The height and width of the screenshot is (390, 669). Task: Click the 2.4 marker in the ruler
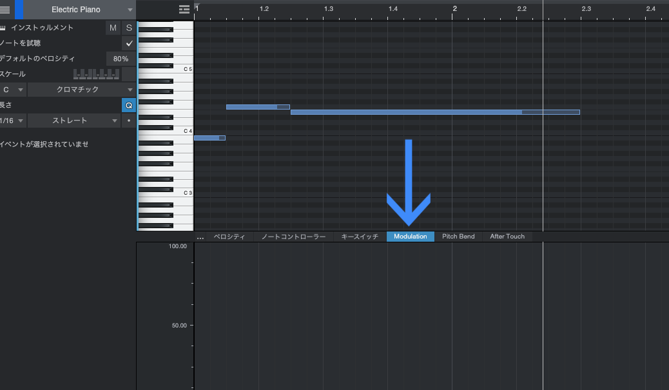(x=651, y=8)
